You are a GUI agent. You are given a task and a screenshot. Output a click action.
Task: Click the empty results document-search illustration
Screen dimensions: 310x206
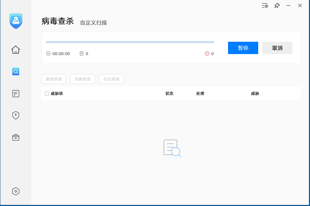pos(172,148)
